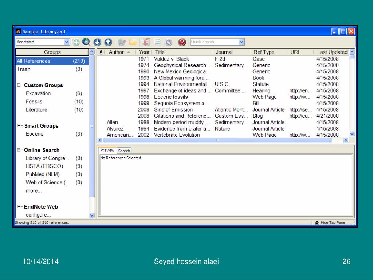373x280 pixels.
Task: Select the Exchange of ideas and... reference
Action: coord(223,90)
